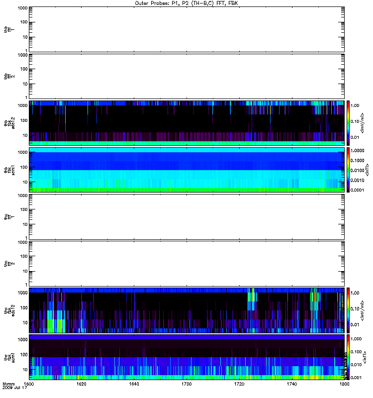Click the thb fbk scm1 color bar
This screenshot has height=398, width=373.
(x=348, y=170)
